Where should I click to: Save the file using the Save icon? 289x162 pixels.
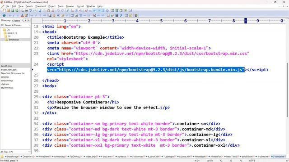[x=13, y=11]
